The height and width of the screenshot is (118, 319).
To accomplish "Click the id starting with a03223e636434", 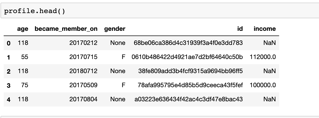I will (x=188, y=99).
